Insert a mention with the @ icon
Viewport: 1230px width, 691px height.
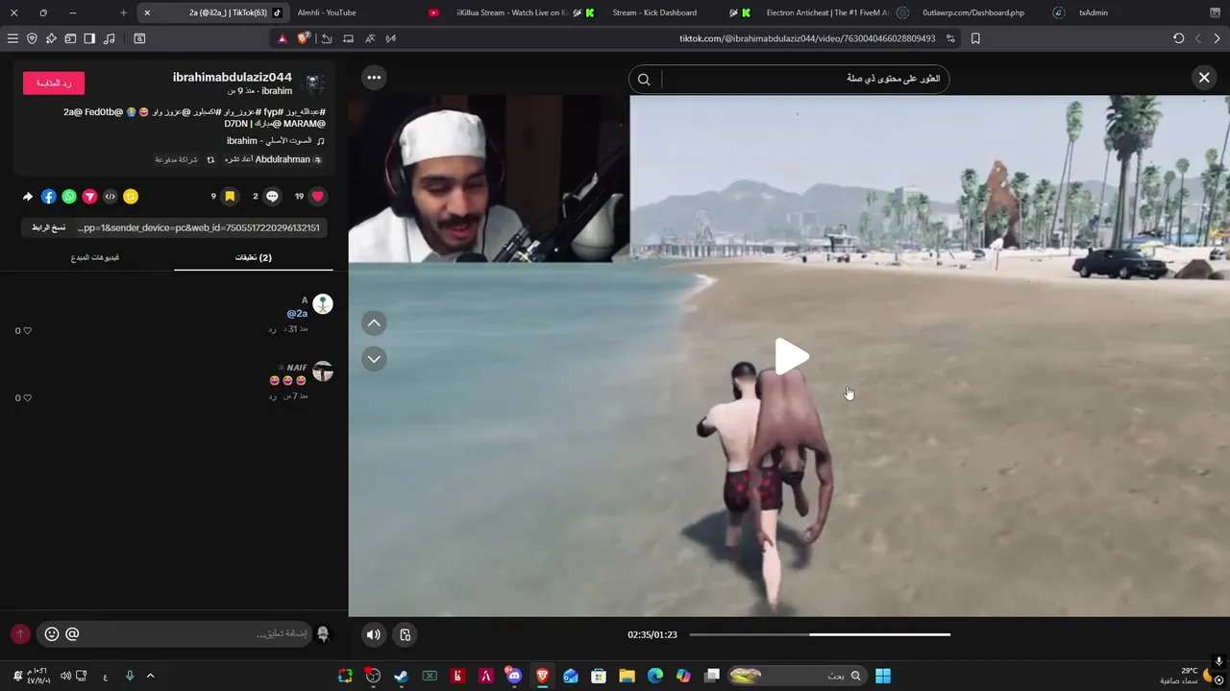tap(72, 634)
